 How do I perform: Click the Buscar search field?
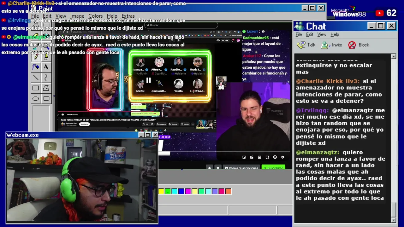pos(181,25)
